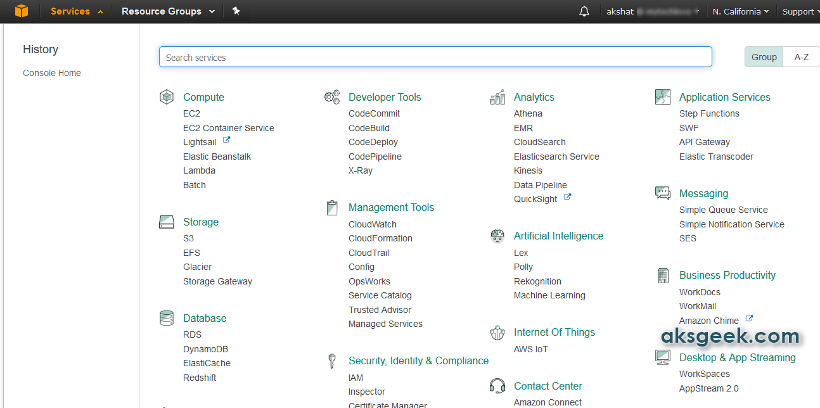The width and height of the screenshot is (820, 408).
Task: Click the Contact Center headset icon
Action: (x=497, y=386)
